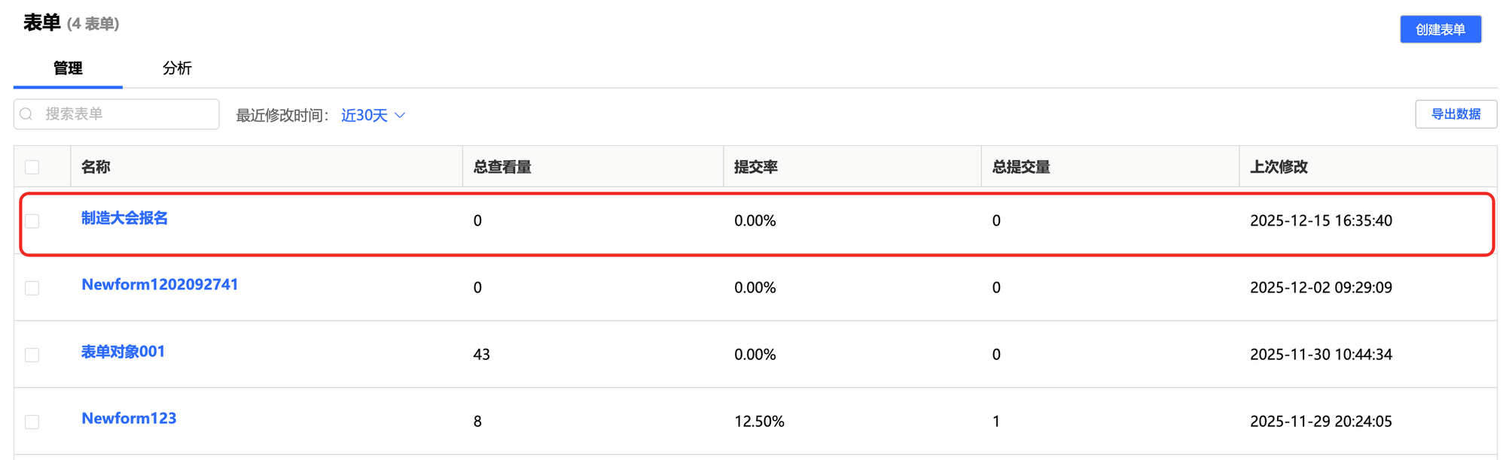Click the 导出数据 button
The image size is (1506, 460).
[1456, 114]
